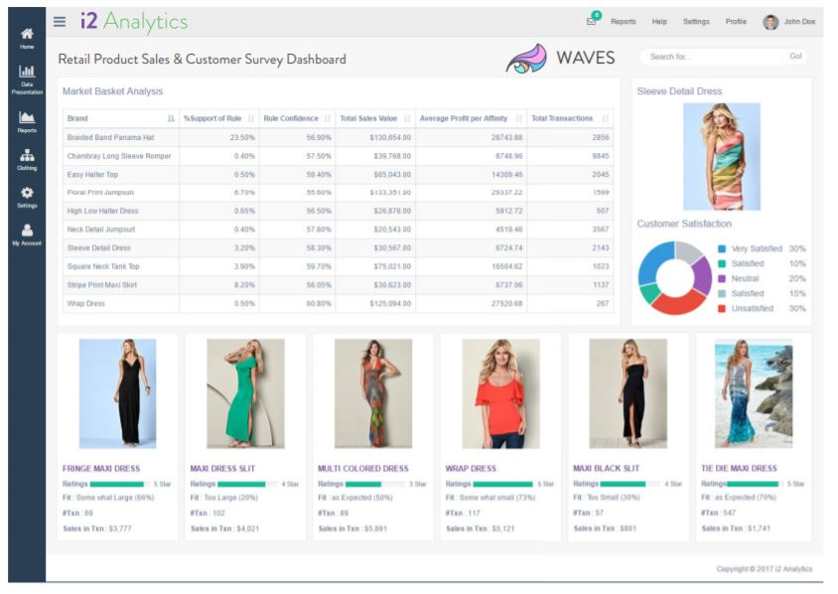The width and height of the screenshot is (838, 594).
Task: Click the Maxi Black Slit photo
Action: click(628, 393)
